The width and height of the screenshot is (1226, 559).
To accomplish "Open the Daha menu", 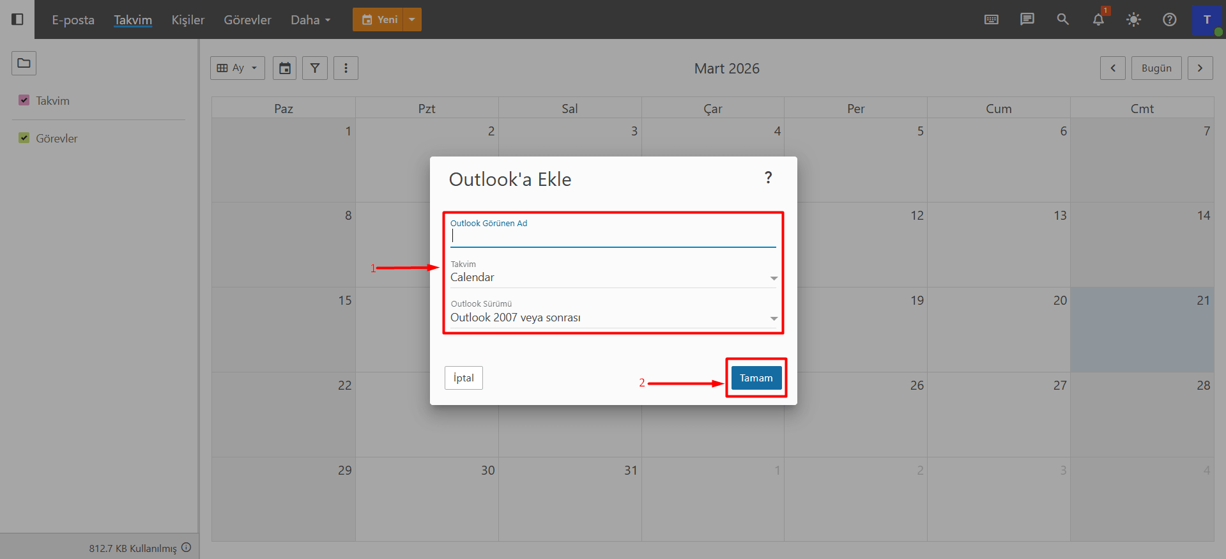I will (x=310, y=20).
